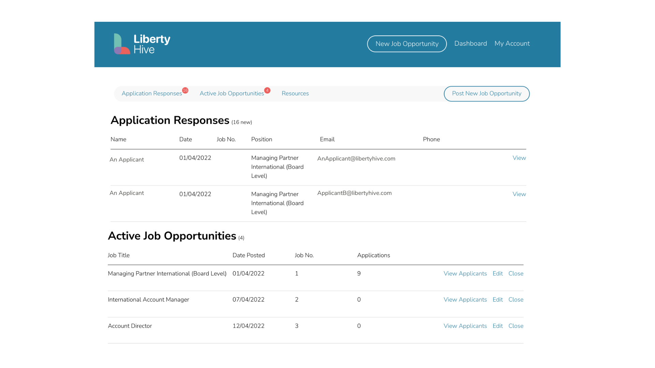
Task: View applicants for the Managing Partner International job
Action: pyautogui.click(x=465, y=274)
